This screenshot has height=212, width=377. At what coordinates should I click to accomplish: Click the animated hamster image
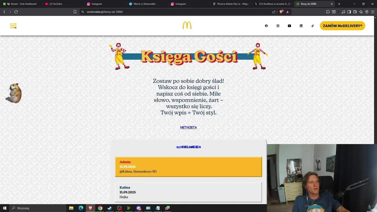click(x=14, y=93)
